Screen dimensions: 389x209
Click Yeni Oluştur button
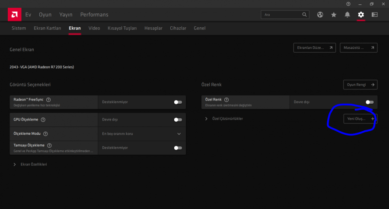(360, 119)
